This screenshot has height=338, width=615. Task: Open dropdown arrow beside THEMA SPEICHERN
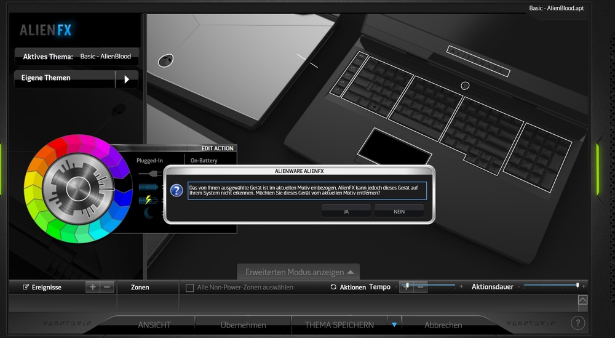pyautogui.click(x=394, y=324)
